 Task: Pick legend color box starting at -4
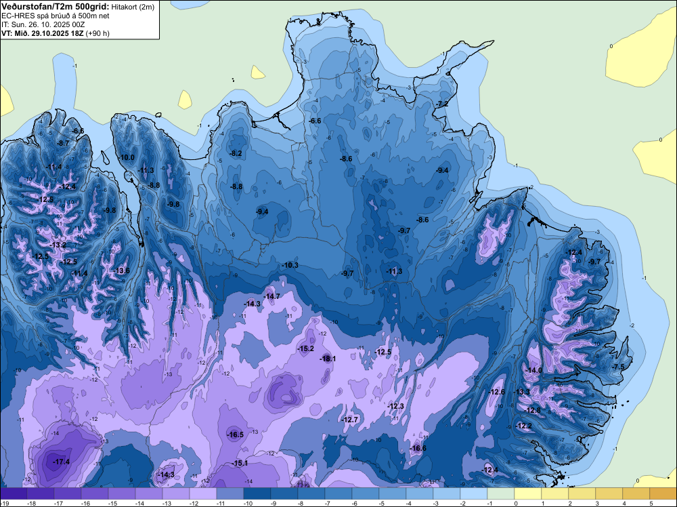coord(420,493)
